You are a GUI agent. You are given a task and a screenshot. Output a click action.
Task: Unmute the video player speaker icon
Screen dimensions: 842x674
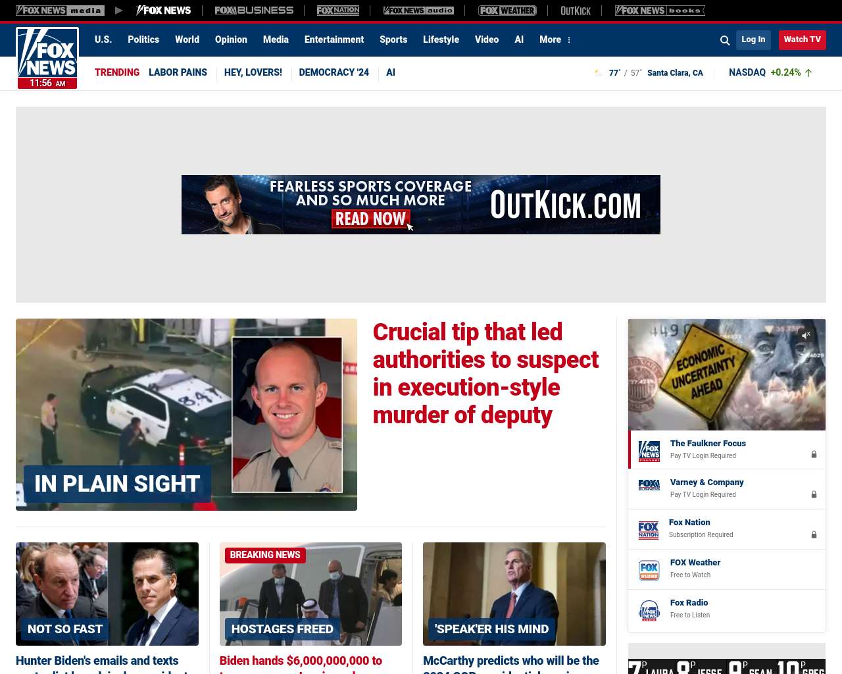[x=806, y=335]
